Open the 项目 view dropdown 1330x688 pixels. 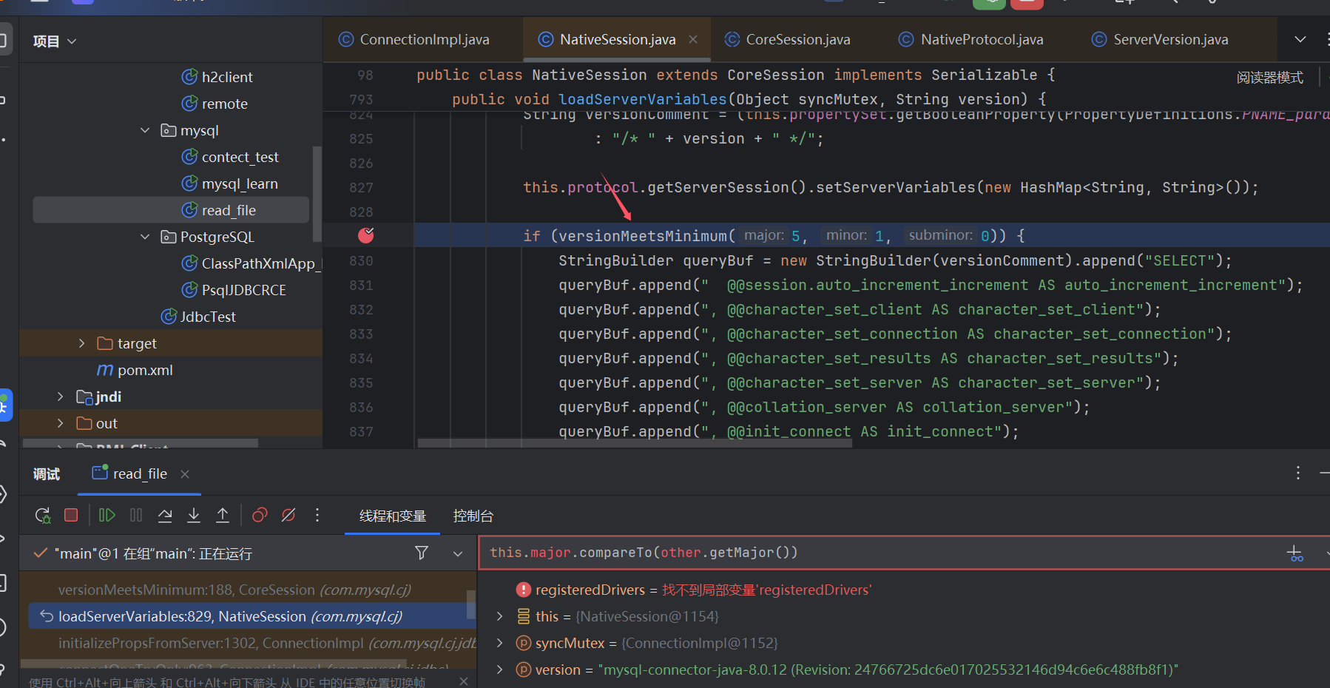click(x=55, y=41)
